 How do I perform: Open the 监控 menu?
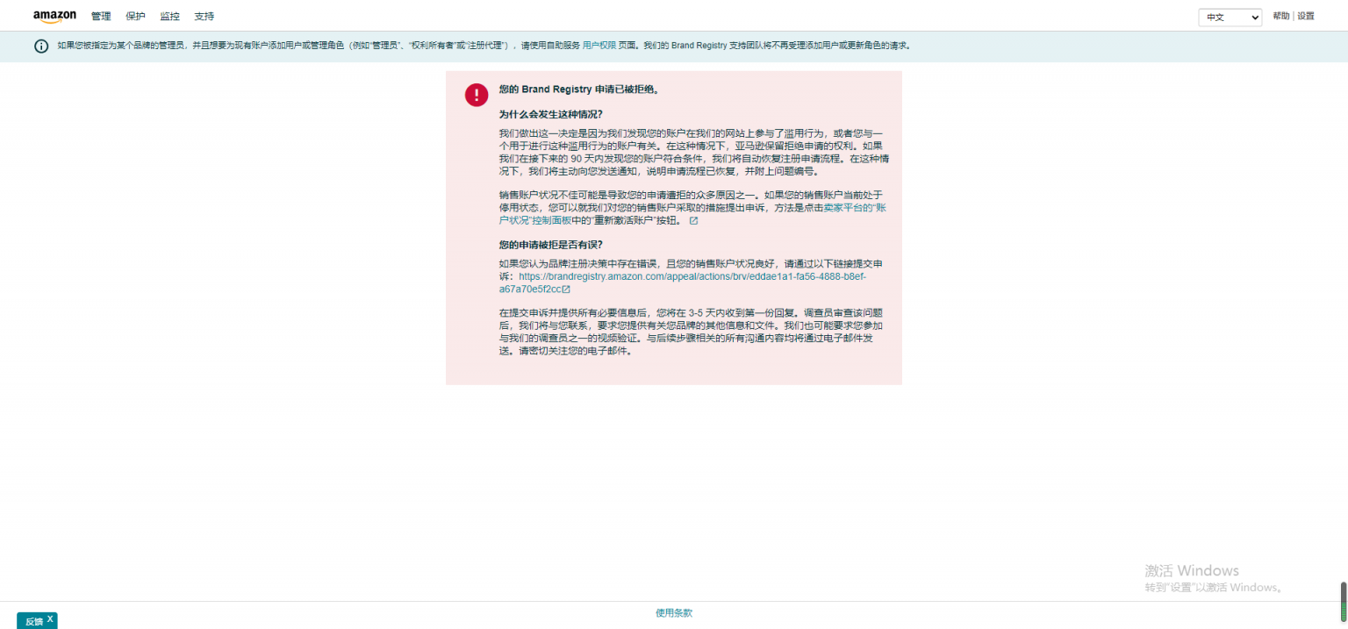pos(169,17)
